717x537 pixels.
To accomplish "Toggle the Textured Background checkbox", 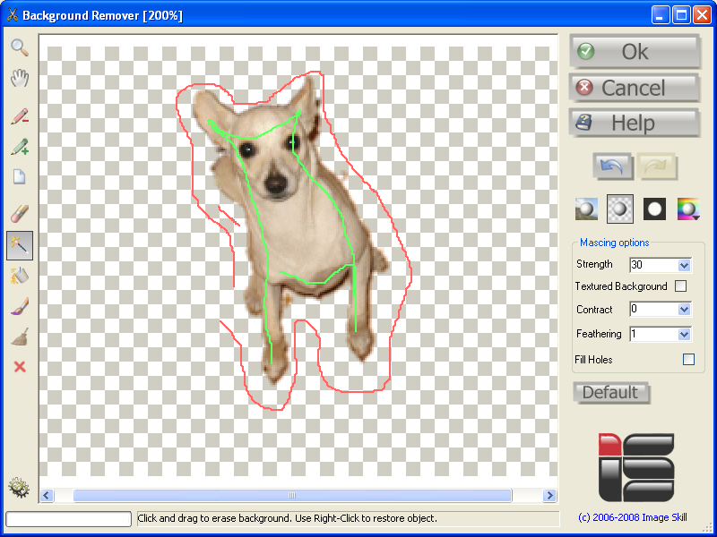I will click(681, 286).
